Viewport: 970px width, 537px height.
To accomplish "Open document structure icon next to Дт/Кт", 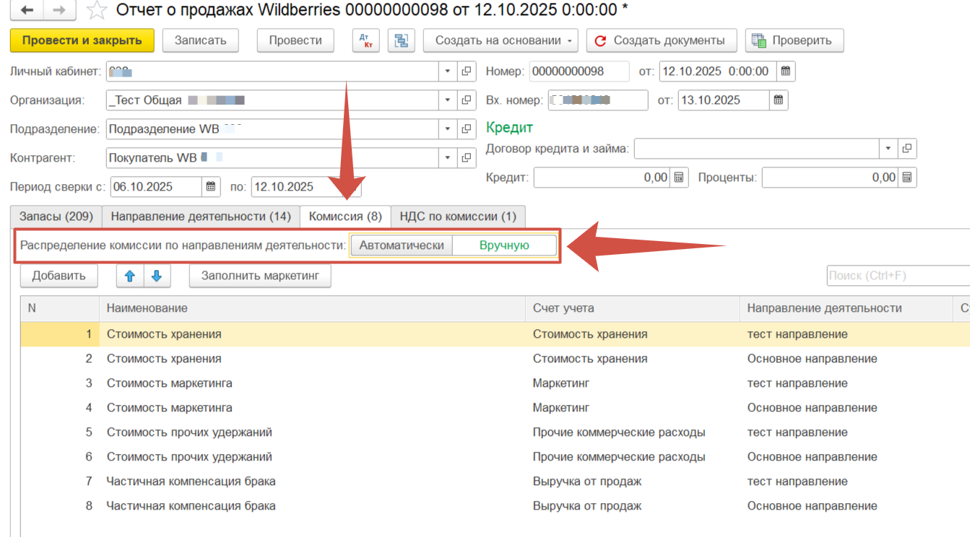I will [401, 40].
